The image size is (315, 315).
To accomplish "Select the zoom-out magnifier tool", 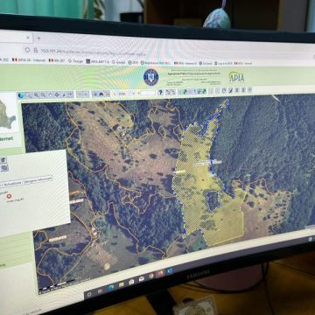I will pos(43,94).
